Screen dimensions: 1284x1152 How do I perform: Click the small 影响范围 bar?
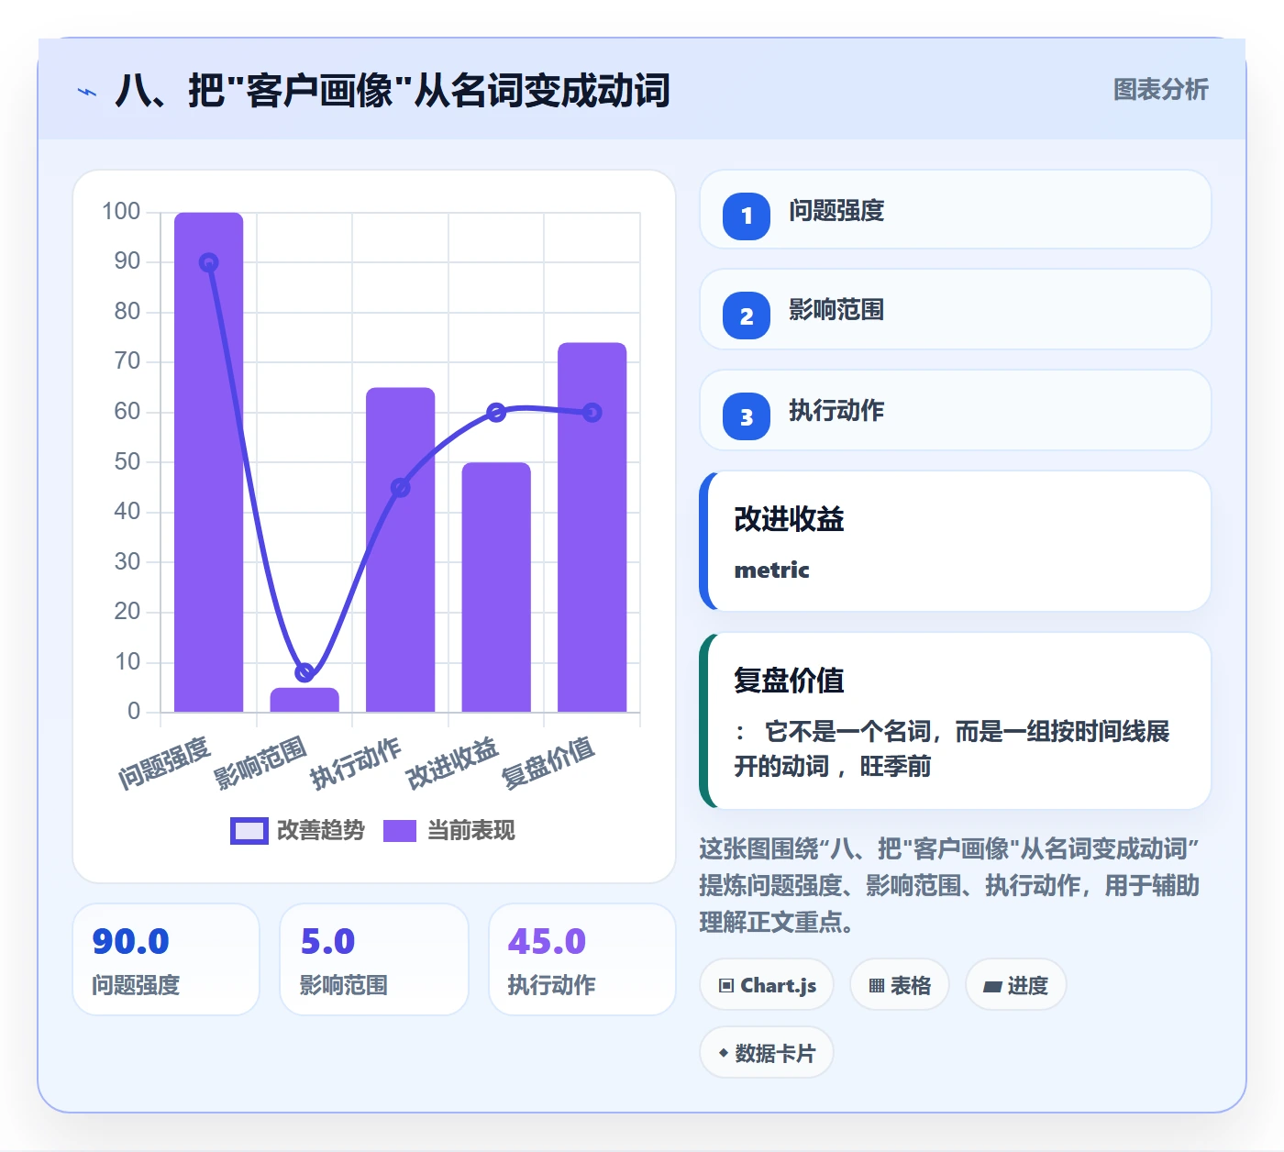[304, 700]
